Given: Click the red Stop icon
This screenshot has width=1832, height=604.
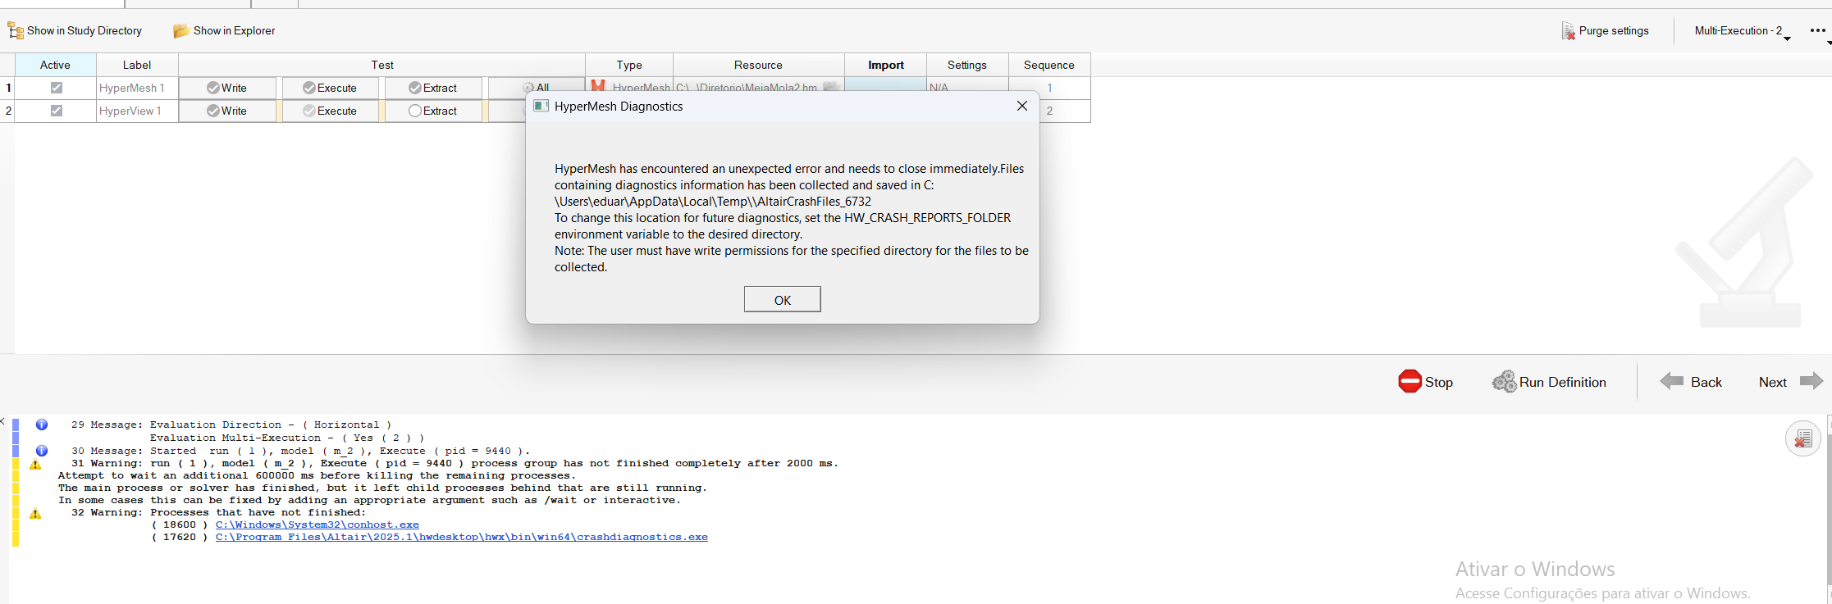Looking at the screenshot, I should click(1409, 381).
